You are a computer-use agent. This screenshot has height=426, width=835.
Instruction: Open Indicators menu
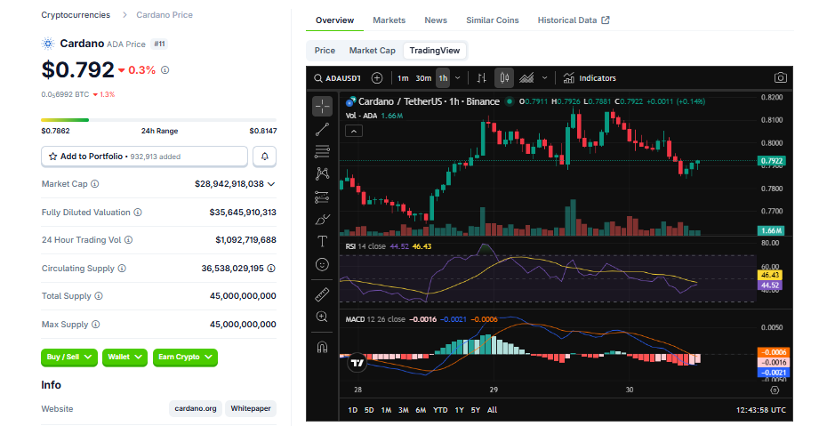(x=590, y=78)
